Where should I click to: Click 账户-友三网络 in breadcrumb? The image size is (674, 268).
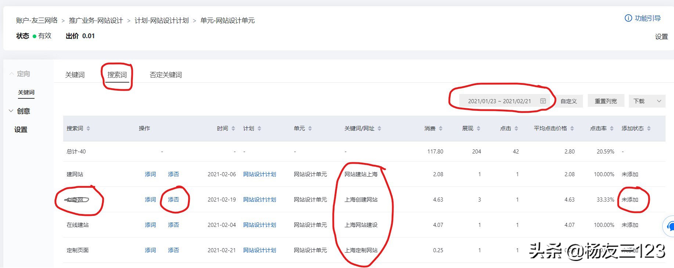(x=37, y=21)
